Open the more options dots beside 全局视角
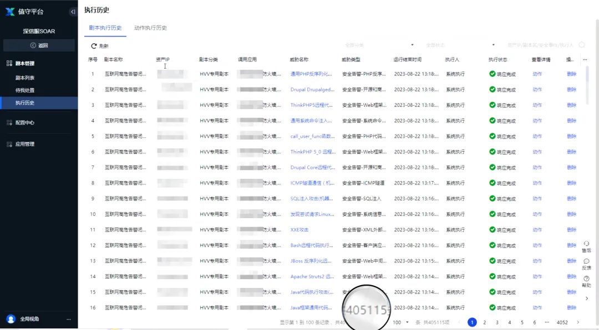The height and width of the screenshot is (330, 599). (x=69, y=319)
